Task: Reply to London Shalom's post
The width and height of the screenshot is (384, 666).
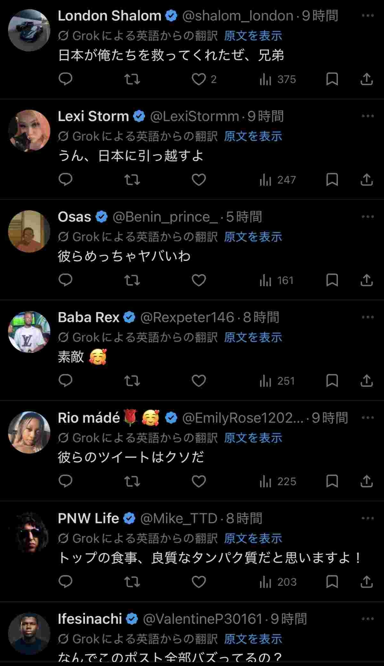Action: 66,79
